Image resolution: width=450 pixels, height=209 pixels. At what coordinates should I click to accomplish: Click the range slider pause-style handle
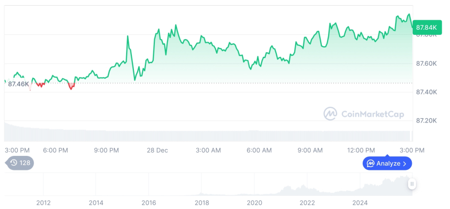(412, 184)
